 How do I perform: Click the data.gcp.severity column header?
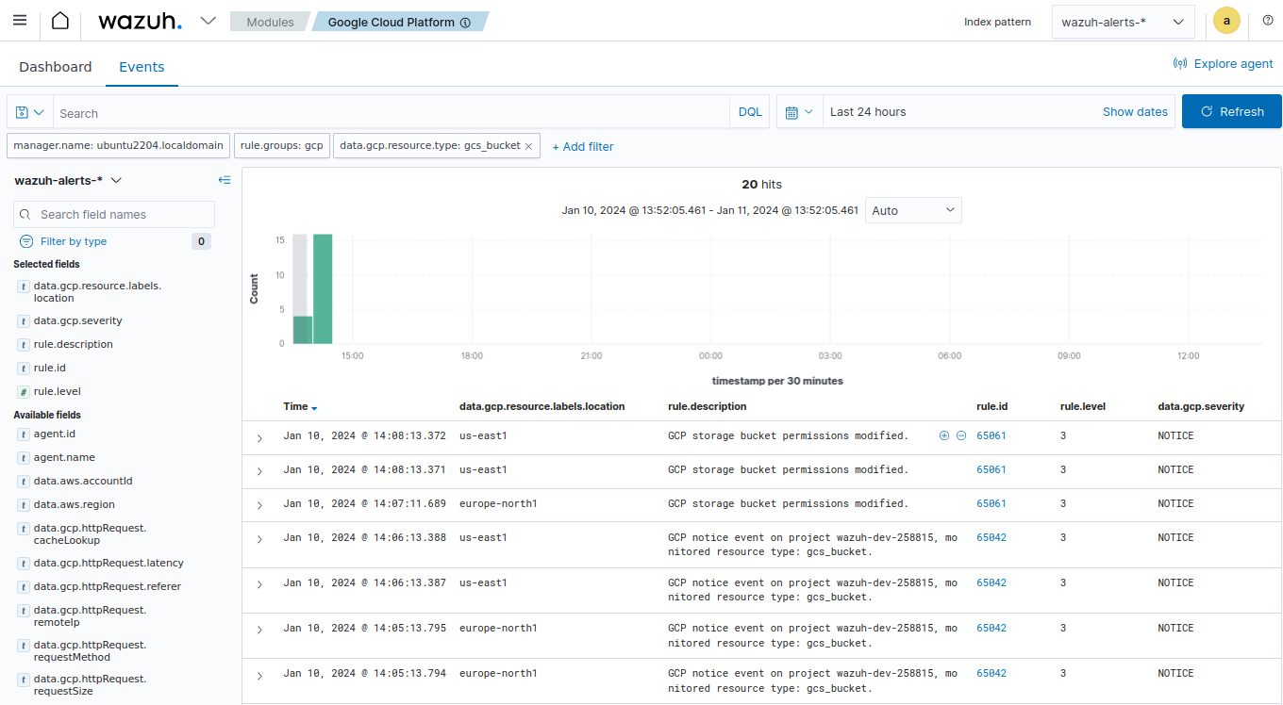[x=1201, y=407]
